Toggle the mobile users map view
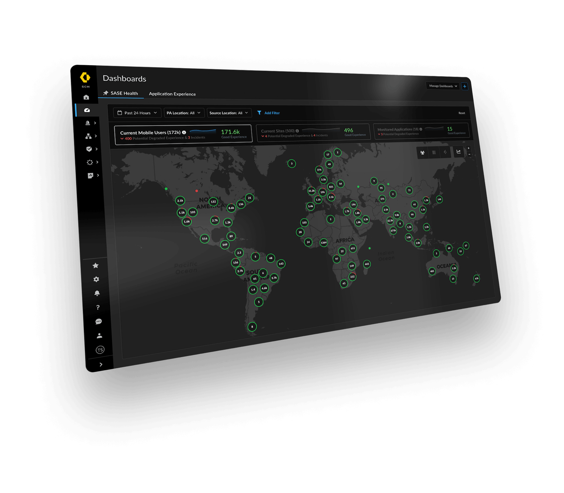The width and height of the screenshot is (564, 493). tap(422, 152)
